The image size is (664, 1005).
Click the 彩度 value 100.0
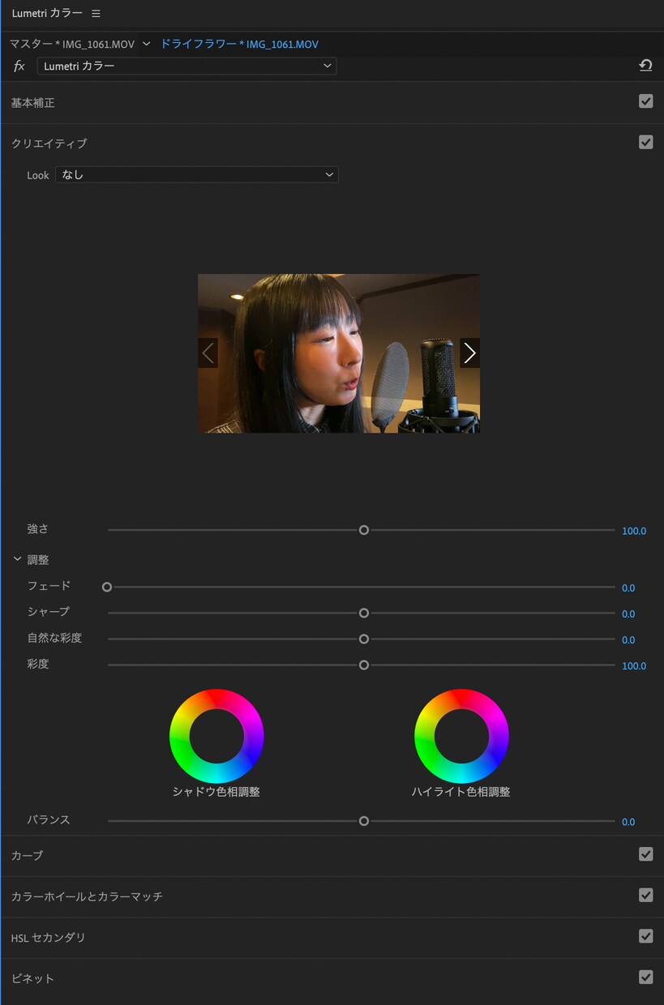(x=634, y=665)
